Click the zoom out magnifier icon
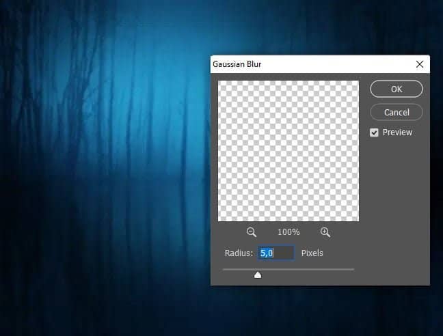This screenshot has height=336, width=443. point(251,232)
